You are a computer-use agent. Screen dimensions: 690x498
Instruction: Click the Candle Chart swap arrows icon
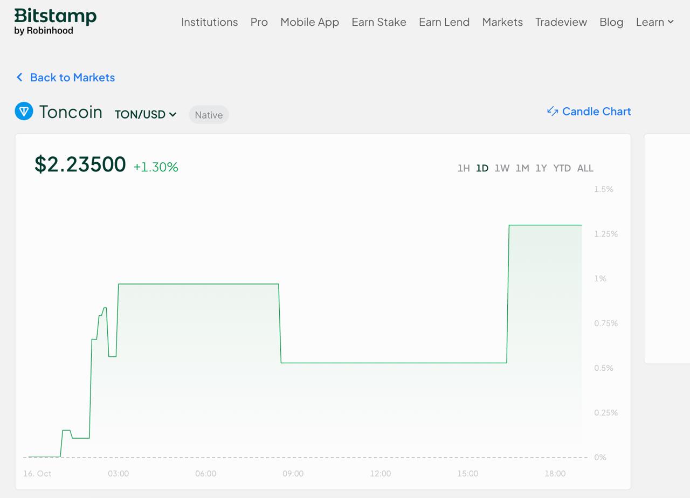coord(552,111)
